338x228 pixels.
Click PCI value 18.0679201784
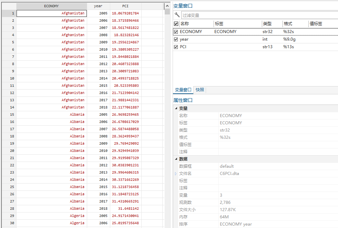[125, 13]
